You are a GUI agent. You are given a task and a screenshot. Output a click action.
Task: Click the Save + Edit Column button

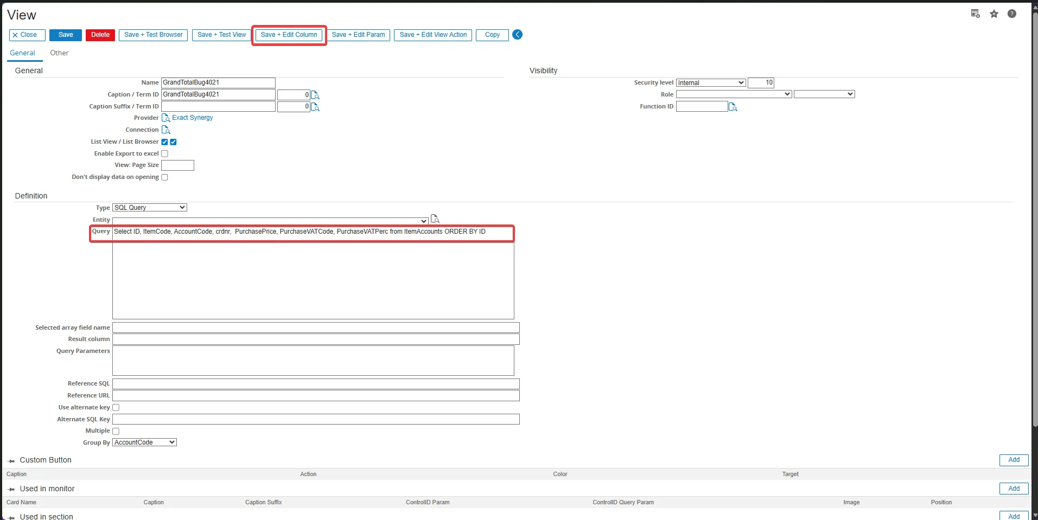click(x=289, y=35)
